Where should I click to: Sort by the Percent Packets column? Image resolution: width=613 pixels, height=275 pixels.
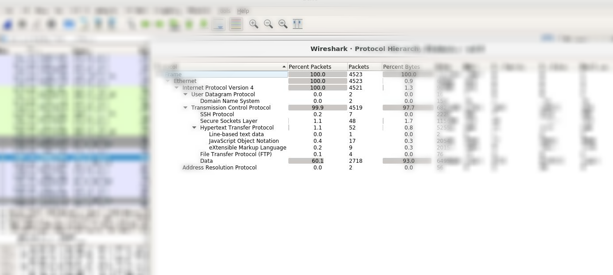pos(318,67)
